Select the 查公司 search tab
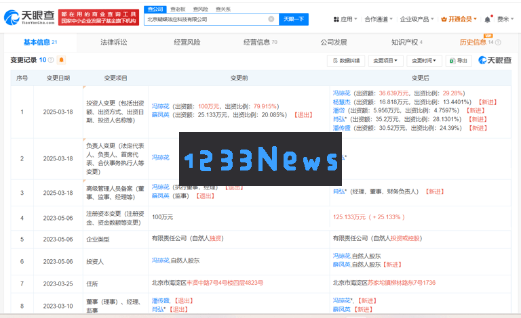 point(155,9)
